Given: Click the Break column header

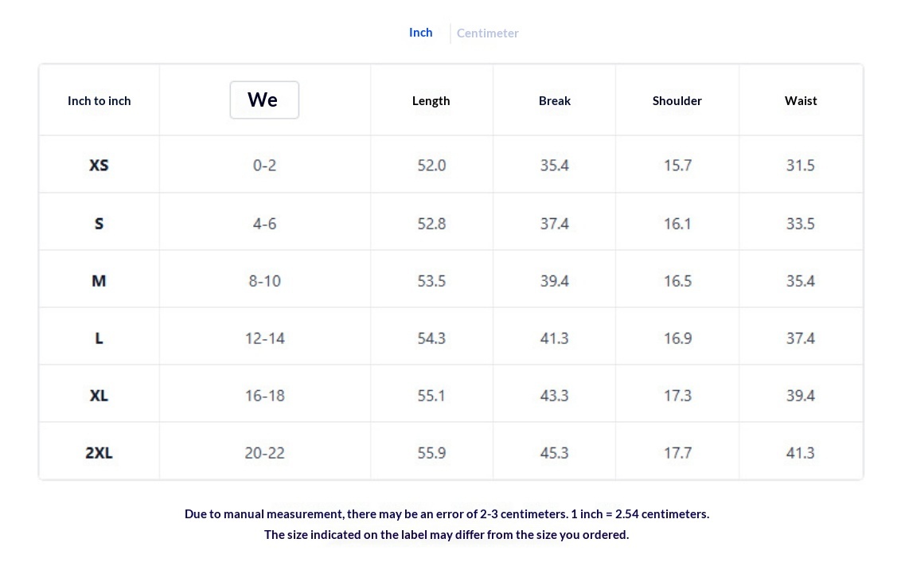Looking at the screenshot, I should pyautogui.click(x=554, y=101).
